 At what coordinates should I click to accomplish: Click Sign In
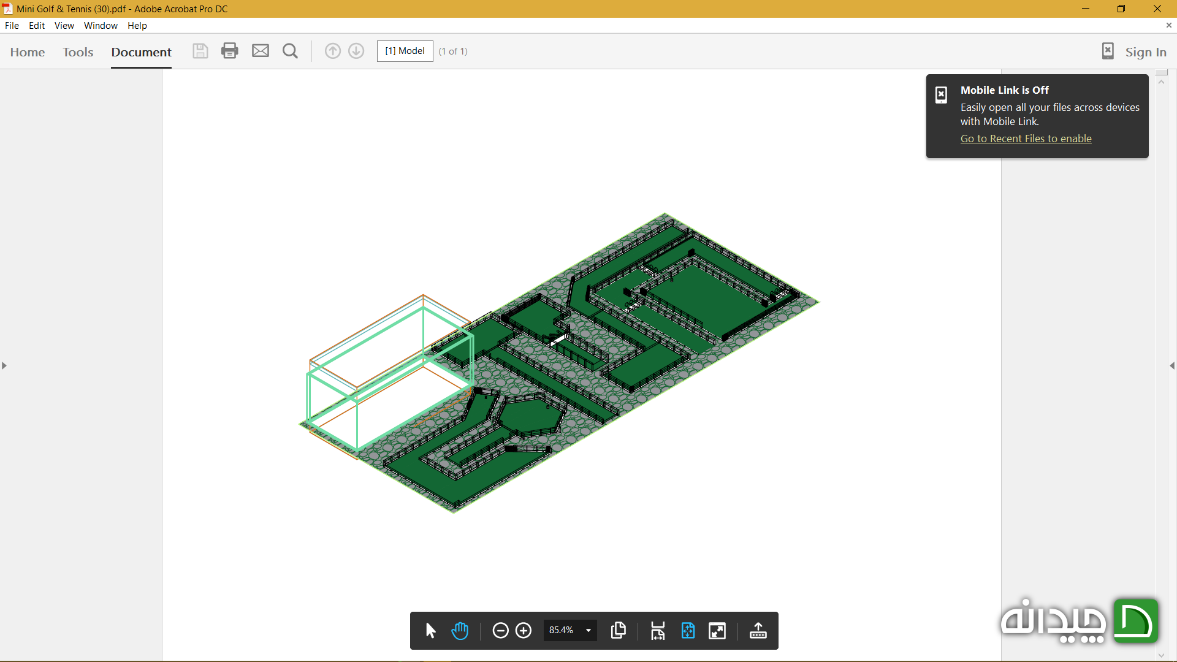pos(1146,52)
